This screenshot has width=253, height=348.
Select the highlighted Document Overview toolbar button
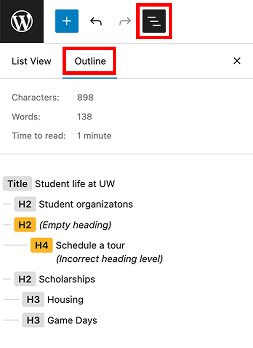154,21
